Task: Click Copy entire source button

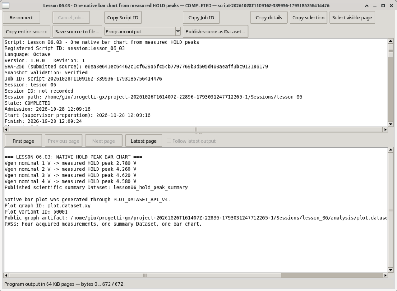Action: 27,32
